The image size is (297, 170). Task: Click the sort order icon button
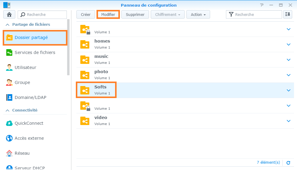288,14
